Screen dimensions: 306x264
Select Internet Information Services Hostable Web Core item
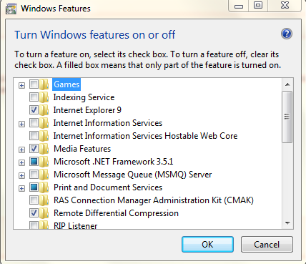tap(145, 136)
